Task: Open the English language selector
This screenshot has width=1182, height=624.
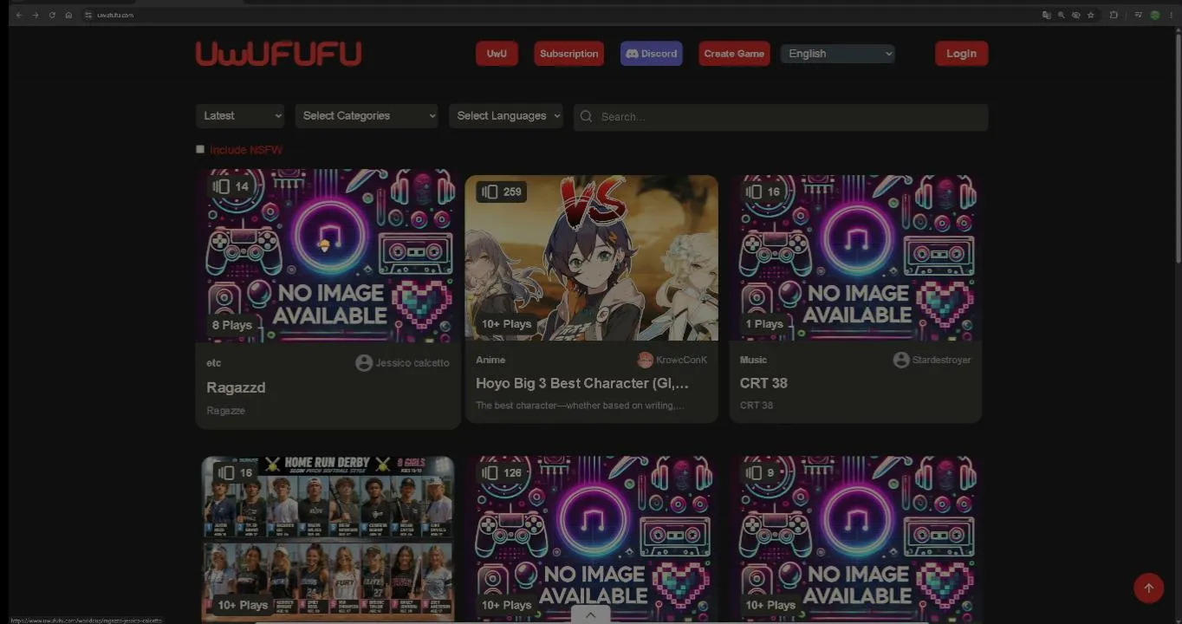Action: 837,54
